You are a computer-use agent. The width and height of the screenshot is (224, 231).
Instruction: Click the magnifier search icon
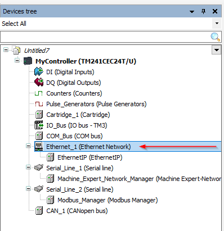click(215, 37)
